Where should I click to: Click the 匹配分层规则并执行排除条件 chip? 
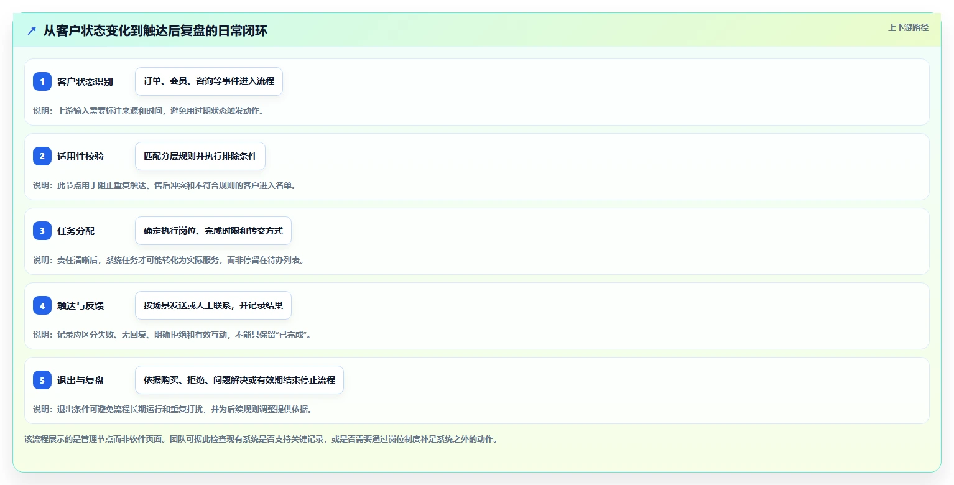coord(200,156)
